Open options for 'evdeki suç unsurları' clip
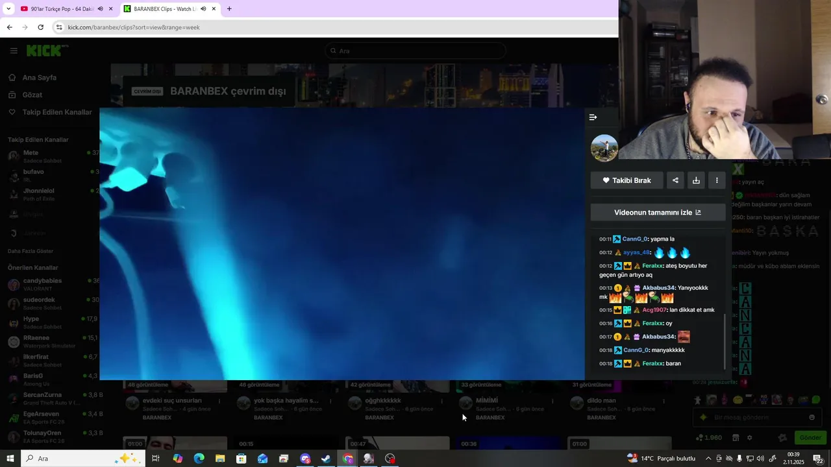831x467 pixels. coord(219,401)
